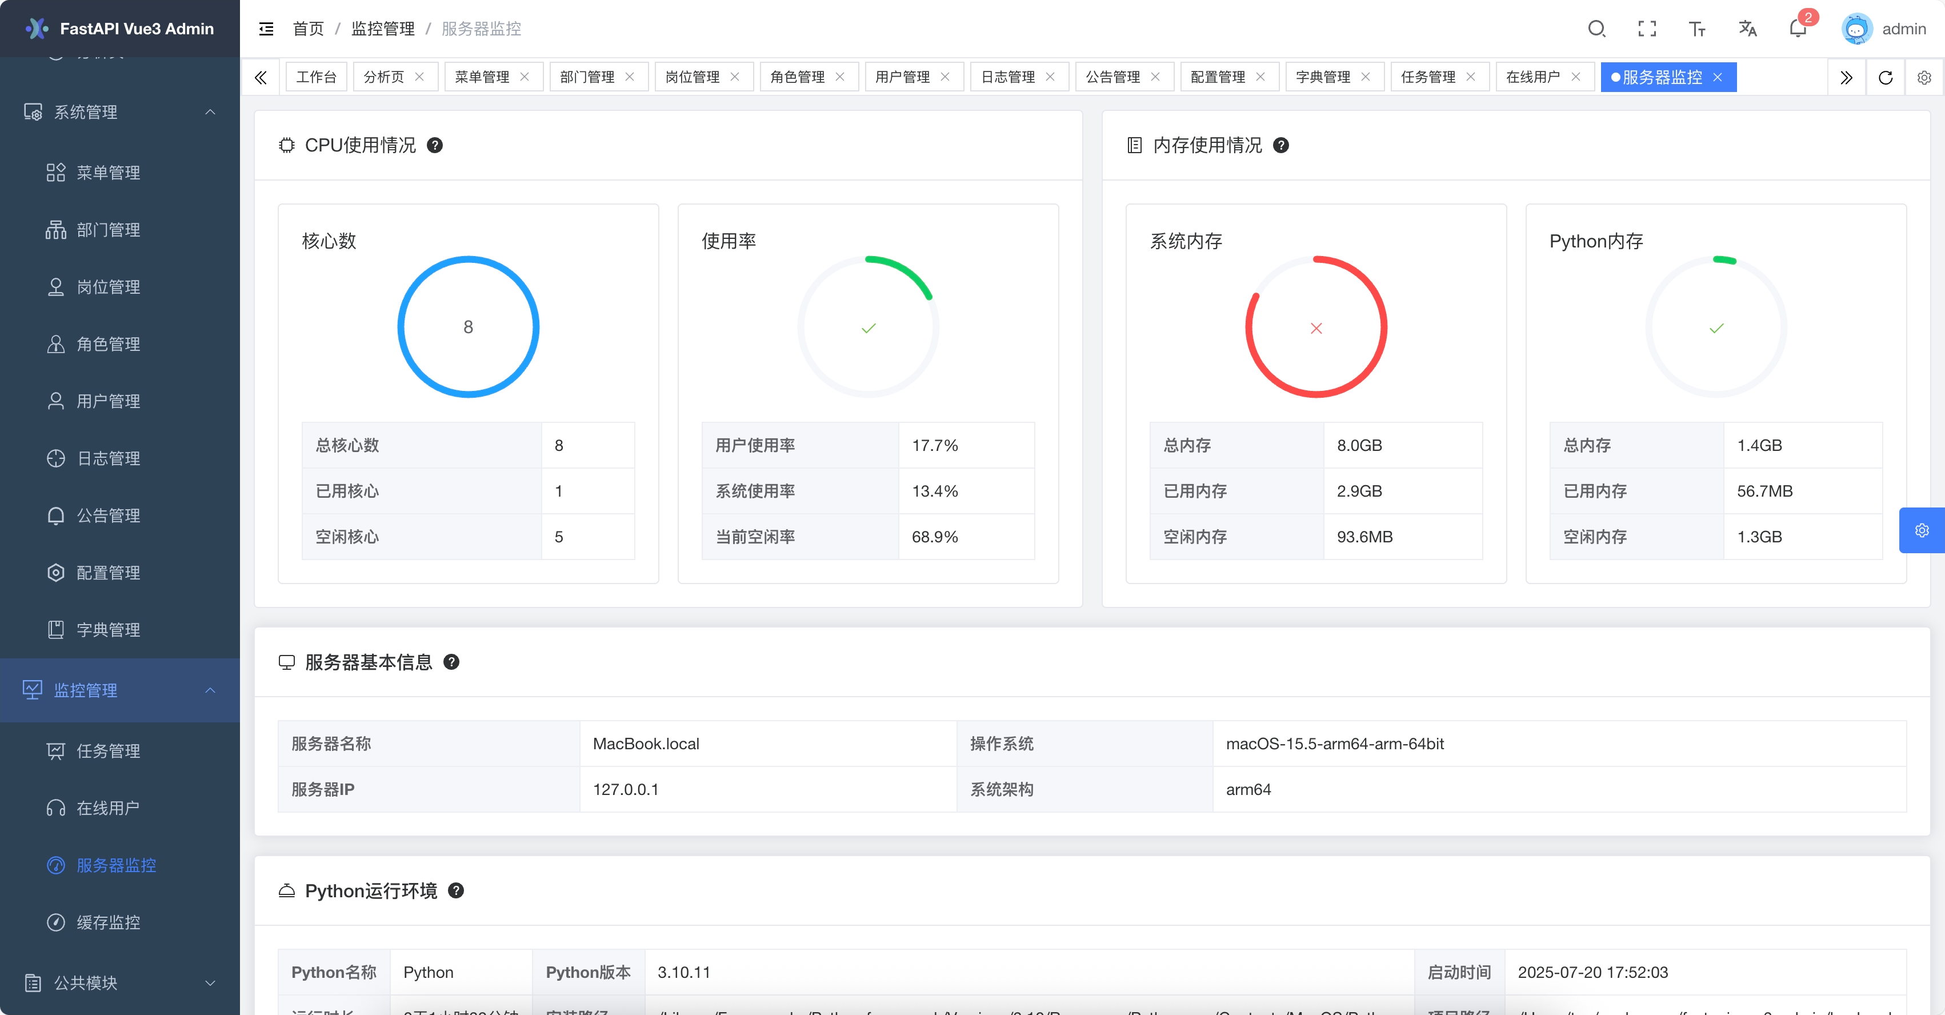Refresh the current tab page icon
The height and width of the screenshot is (1015, 1945).
[x=1886, y=77]
